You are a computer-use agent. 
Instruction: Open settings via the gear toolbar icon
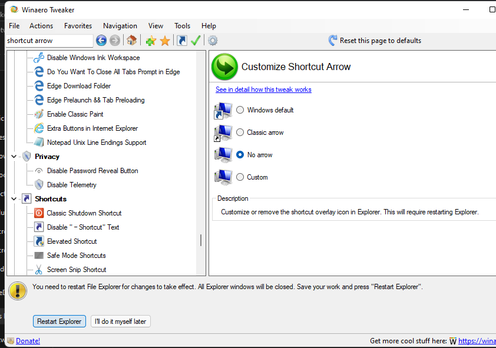213,41
